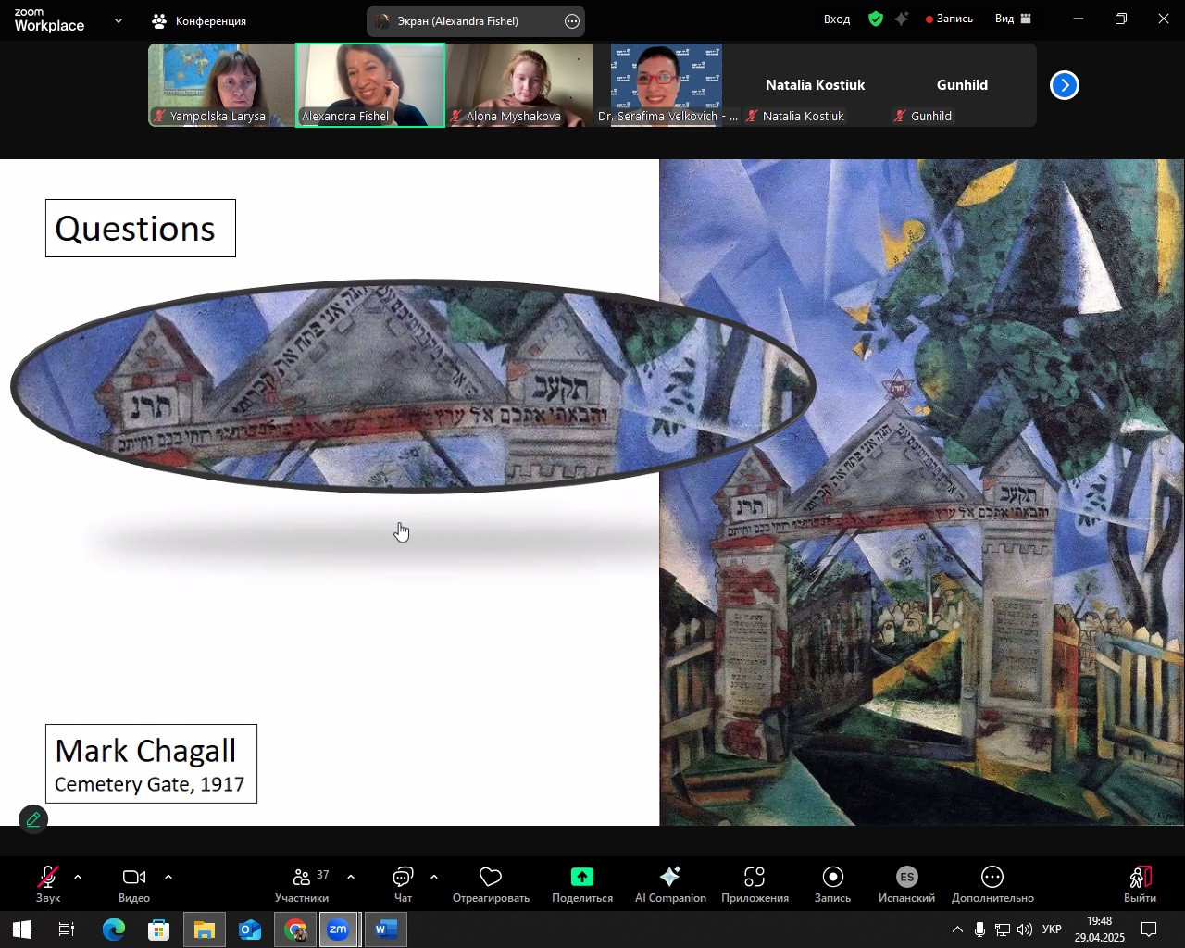Open the Участники participants panel
The image size is (1185, 948).
(302, 884)
